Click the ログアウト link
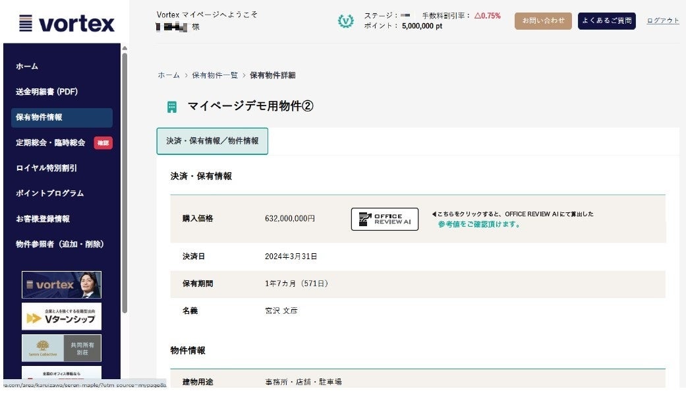 [662, 21]
